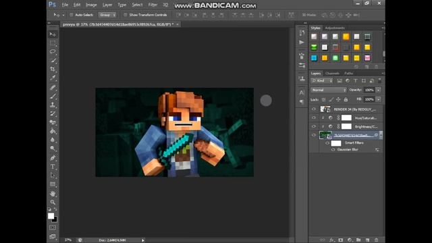Click background black color swatch

tap(55, 220)
